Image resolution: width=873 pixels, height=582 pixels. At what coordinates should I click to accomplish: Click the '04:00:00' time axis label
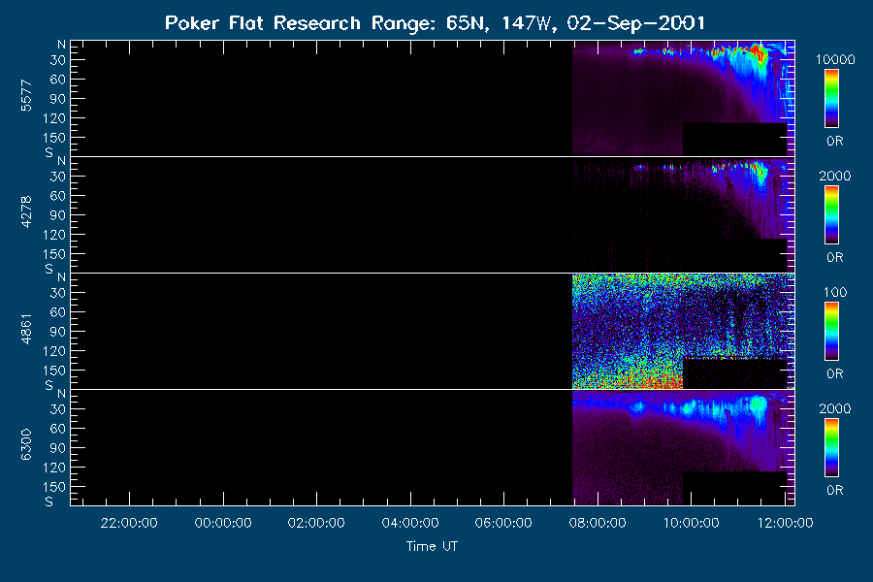point(410,523)
